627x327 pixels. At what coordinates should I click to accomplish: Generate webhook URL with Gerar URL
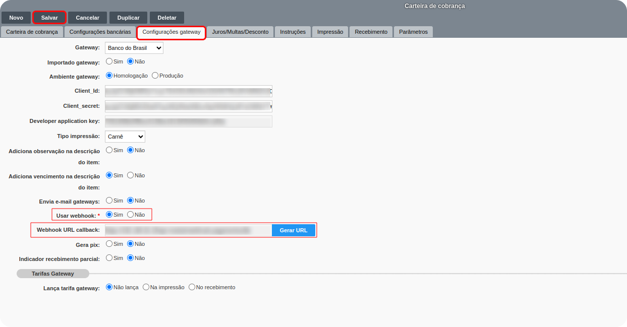(293, 230)
